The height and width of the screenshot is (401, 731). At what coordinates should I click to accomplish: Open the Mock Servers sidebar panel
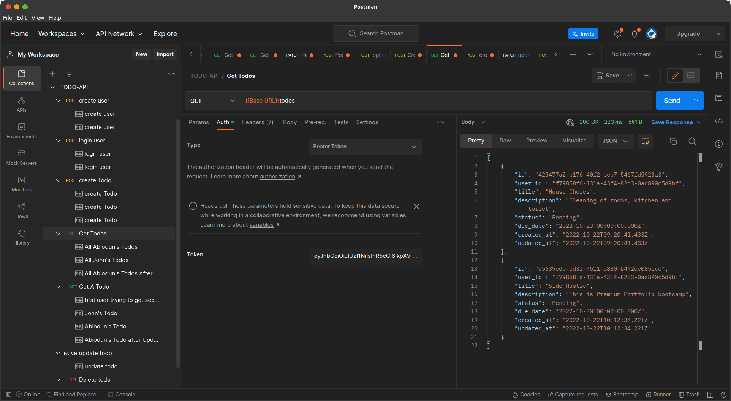click(x=22, y=158)
